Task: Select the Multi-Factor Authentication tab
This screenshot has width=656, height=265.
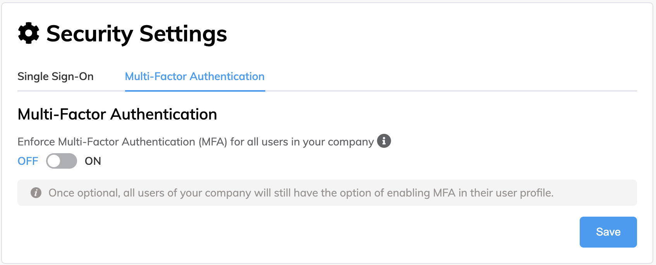Action: pos(194,77)
